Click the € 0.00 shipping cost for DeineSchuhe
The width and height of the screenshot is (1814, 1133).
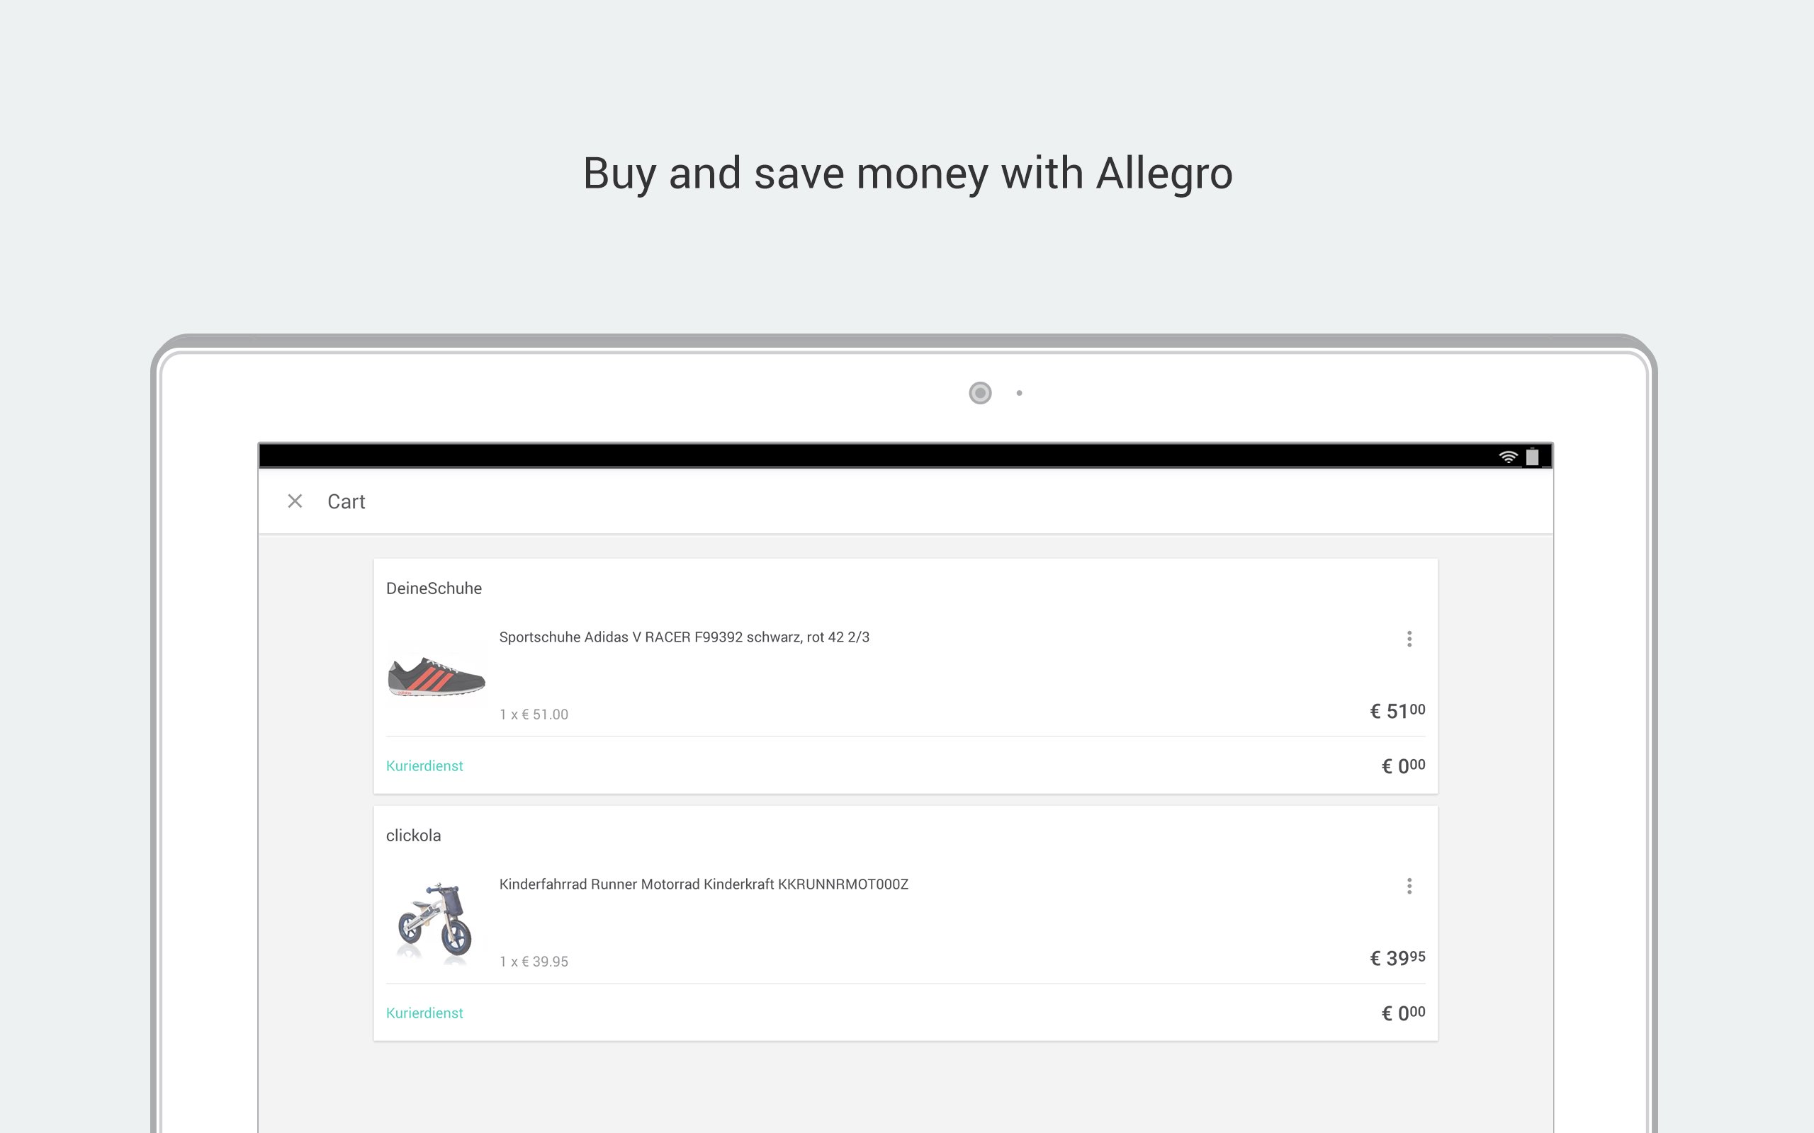[x=1402, y=765]
